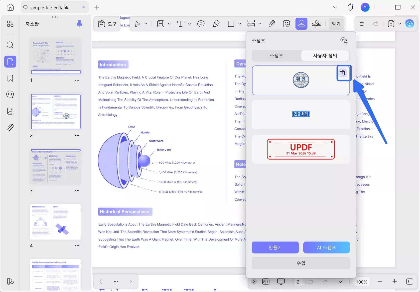The width and height of the screenshot is (420, 292).
Task: Switch to the 스탬프 tab
Action: (277, 56)
